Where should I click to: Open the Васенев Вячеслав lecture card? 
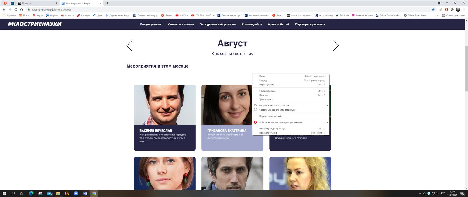165,118
